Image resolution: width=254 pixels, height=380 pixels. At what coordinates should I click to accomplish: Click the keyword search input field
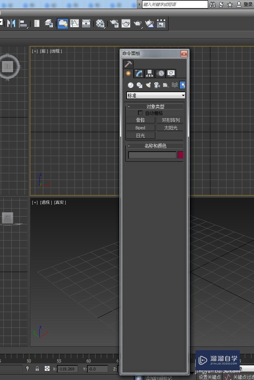click(x=175, y=4)
